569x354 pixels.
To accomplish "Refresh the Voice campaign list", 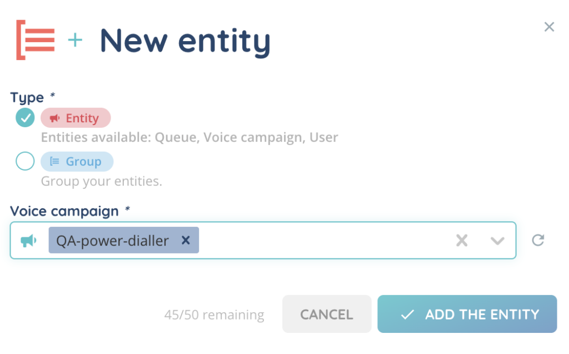I will pyautogui.click(x=538, y=240).
